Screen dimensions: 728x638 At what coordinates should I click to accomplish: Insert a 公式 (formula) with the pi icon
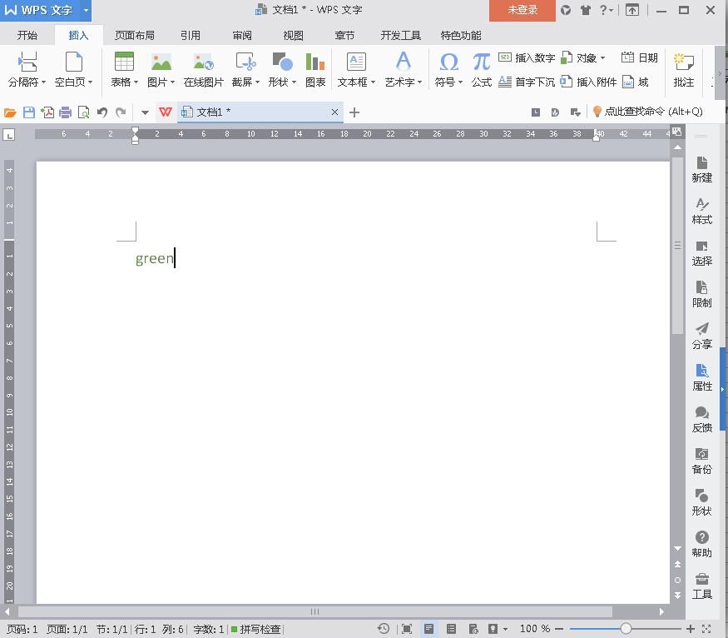(481, 69)
